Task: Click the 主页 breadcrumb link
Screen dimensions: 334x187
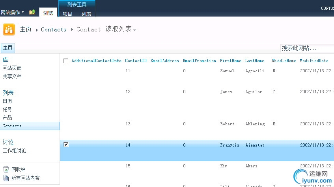Action: point(26,29)
